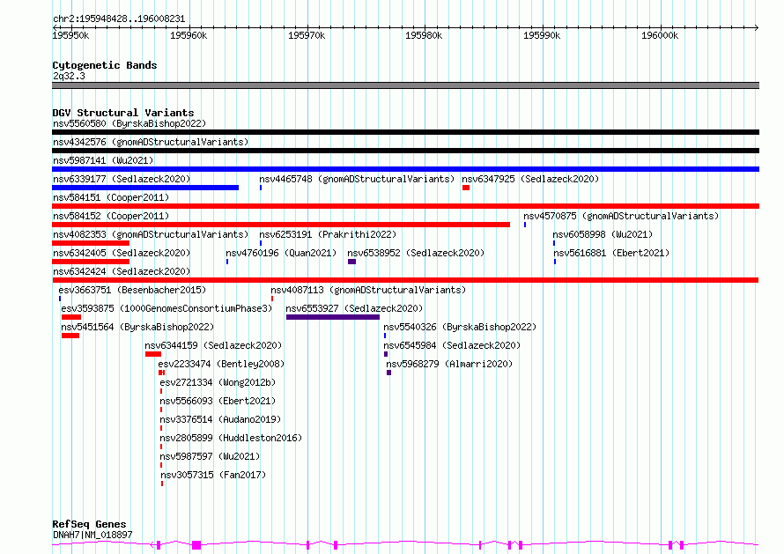Click the blue bar under nsv6339177 (Sedlazeck2020)
The width and height of the screenshot is (784, 554).
pos(145,188)
